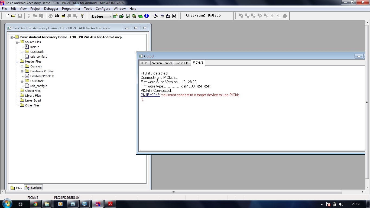The width and height of the screenshot is (370, 208).
Task: Open the Configure menu
Action: (103, 9)
